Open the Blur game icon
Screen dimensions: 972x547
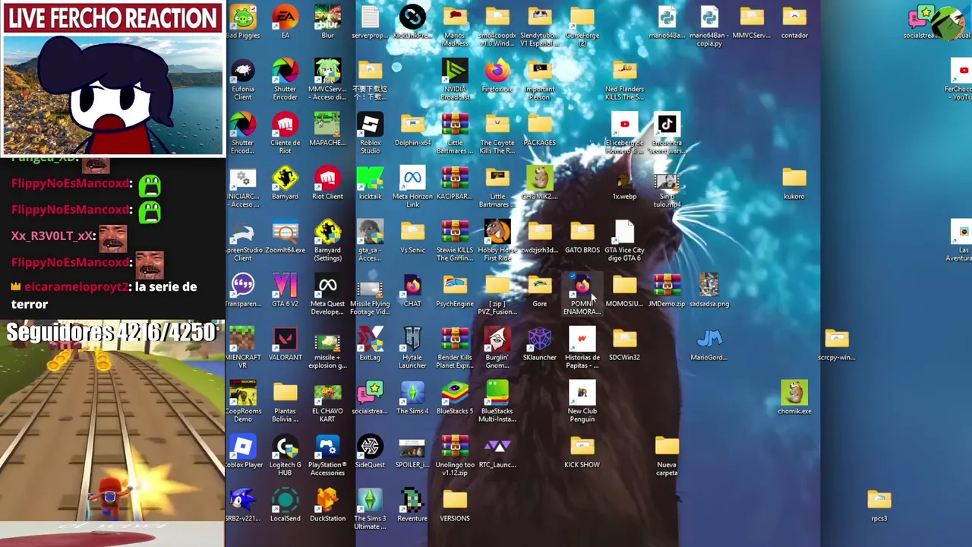(327, 17)
